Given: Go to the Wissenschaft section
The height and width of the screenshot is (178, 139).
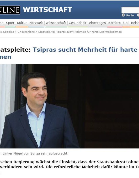Looking at the screenshot, I should [x=56, y=23].
